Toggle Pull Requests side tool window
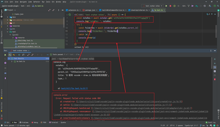This screenshot has height=127, width=220. point(2,37)
